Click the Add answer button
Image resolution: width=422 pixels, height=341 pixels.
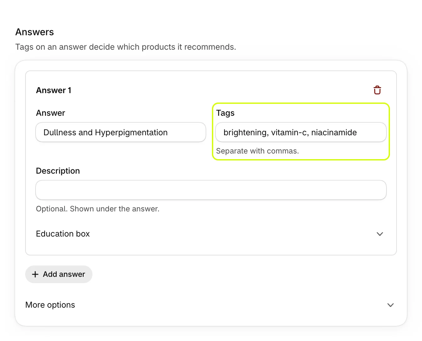pos(59,274)
